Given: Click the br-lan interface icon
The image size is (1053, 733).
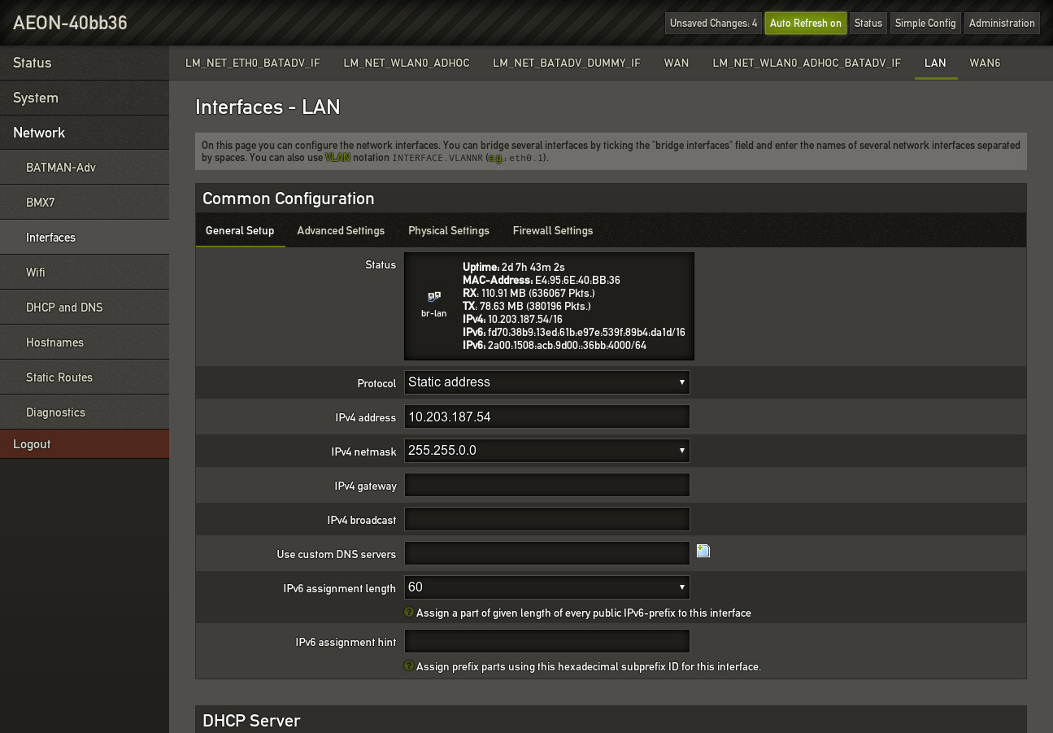Looking at the screenshot, I should click(x=434, y=298).
